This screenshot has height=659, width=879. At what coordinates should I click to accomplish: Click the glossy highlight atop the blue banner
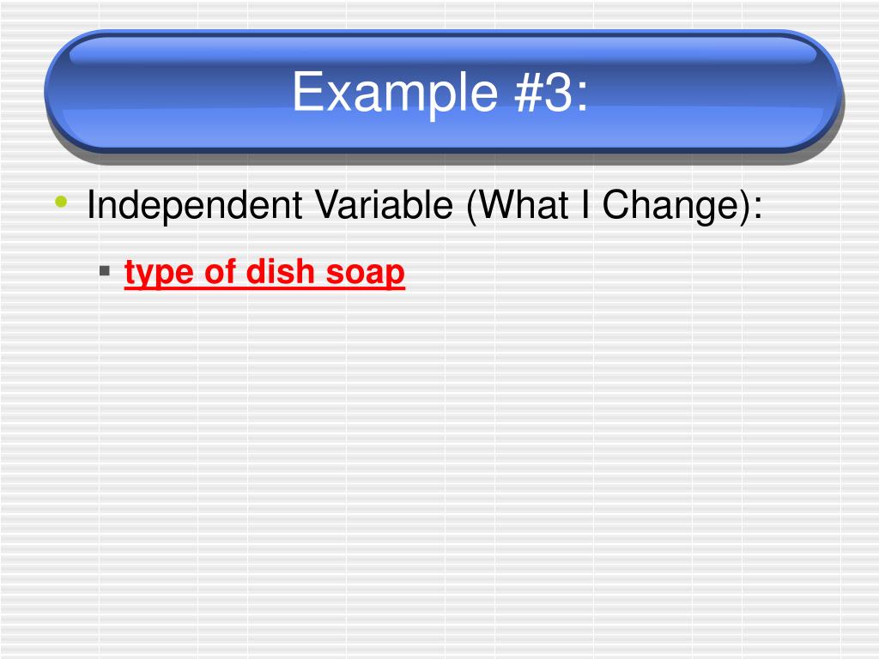443,51
